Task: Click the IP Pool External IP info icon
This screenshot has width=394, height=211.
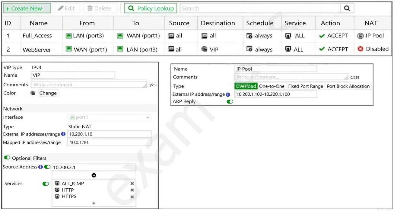Action: pos(228,94)
